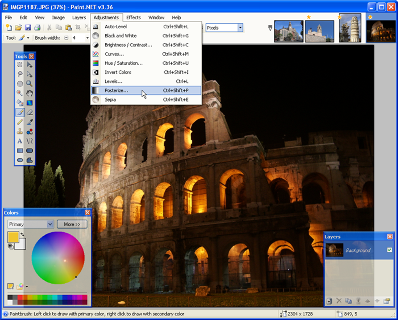Viewport: 398px width, 320px height.
Task: Choose the Eraser tool
Action: [x=30, y=113]
